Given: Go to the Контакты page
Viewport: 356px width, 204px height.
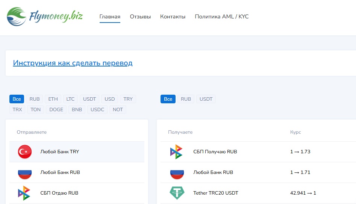Looking at the screenshot, I should 173,17.
